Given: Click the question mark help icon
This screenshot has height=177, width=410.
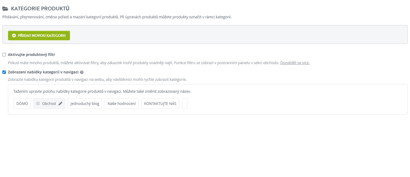Looking at the screenshot, I should pos(82,72).
